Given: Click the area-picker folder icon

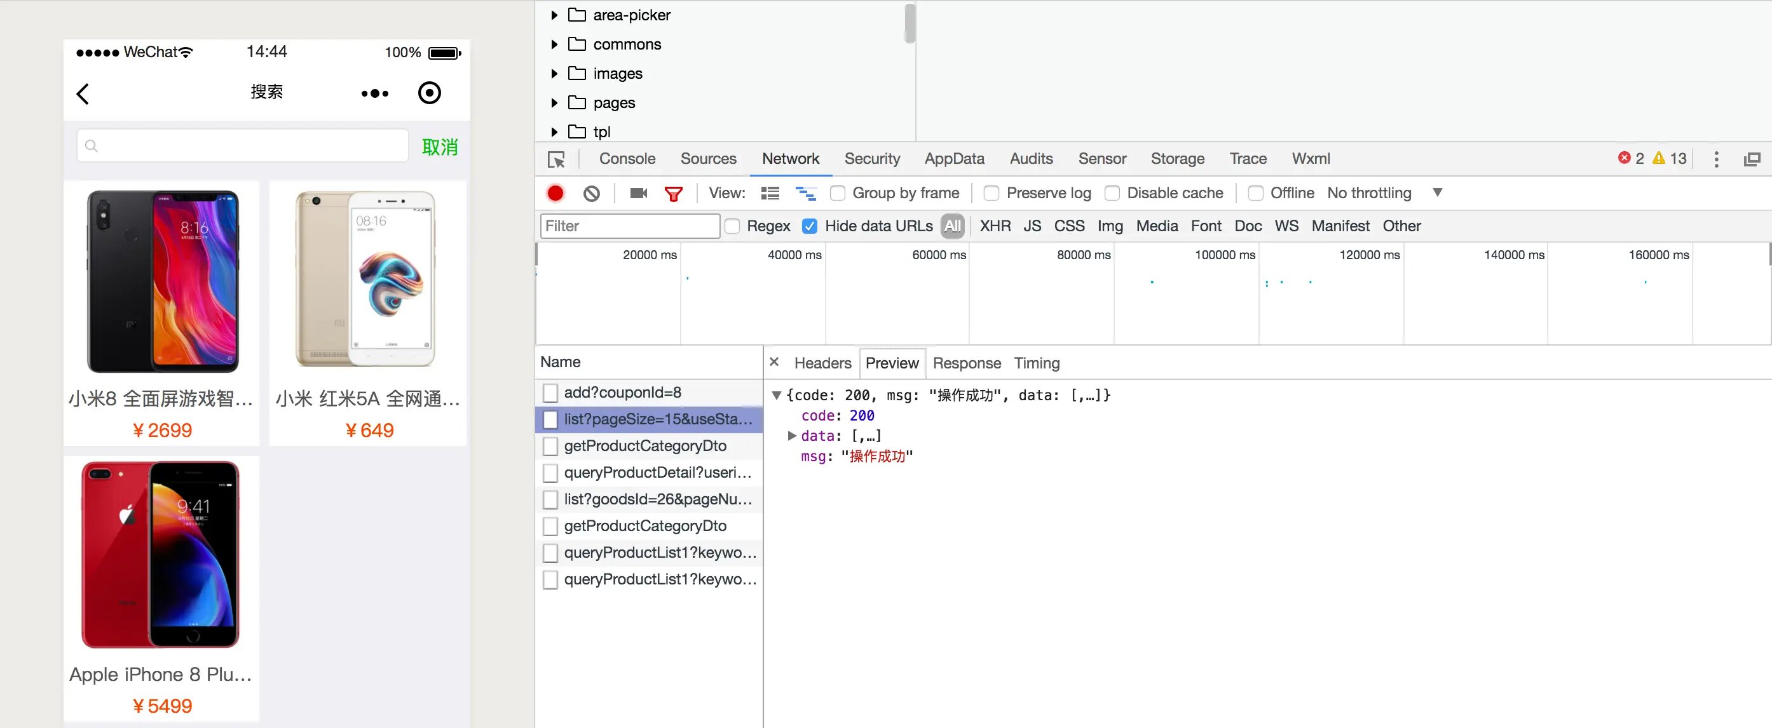Looking at the screenshot, I should pos(576,15).
